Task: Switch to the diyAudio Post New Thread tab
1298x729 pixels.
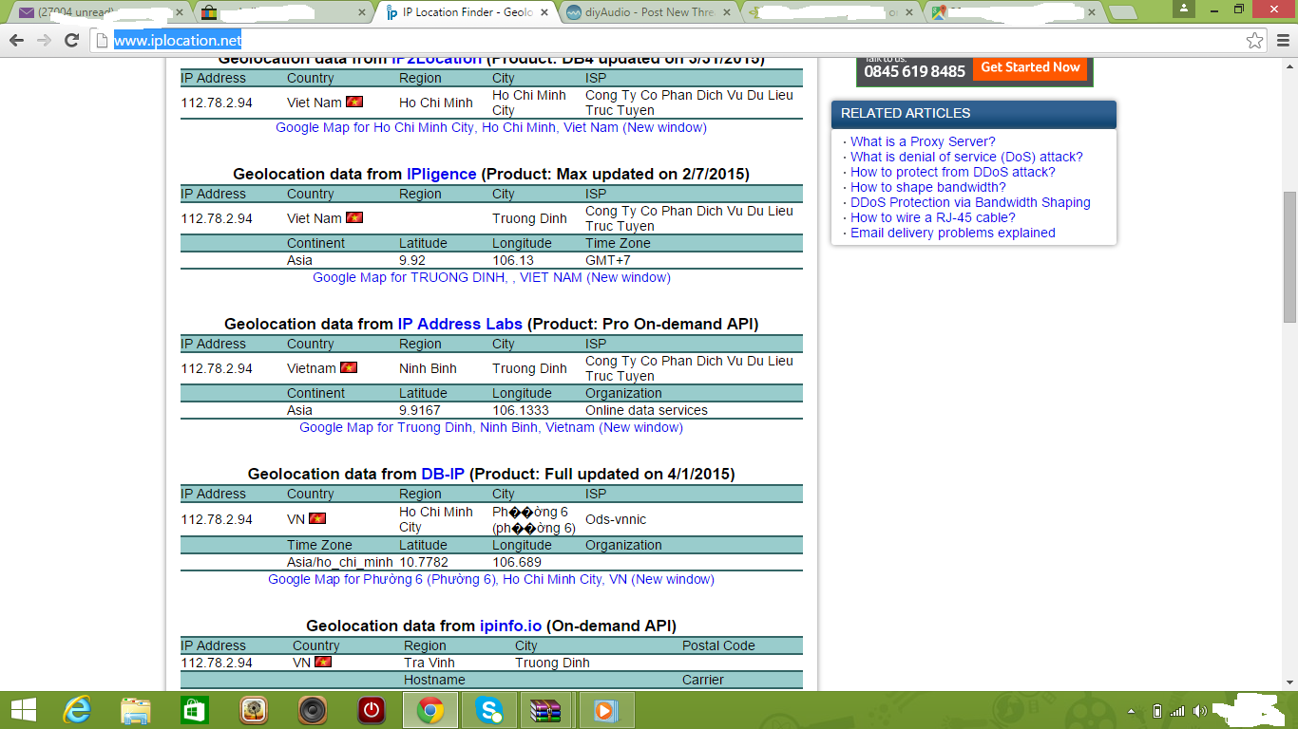Action: (649, 12)
